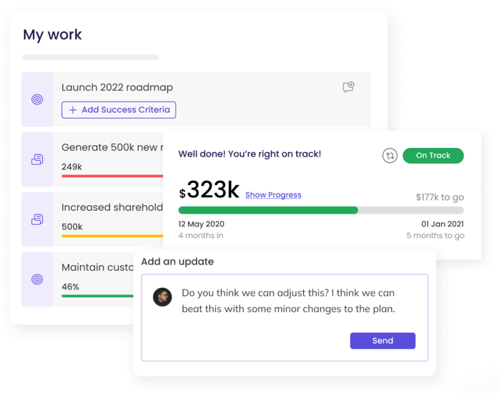
Task: Click the money icon beside Increased shareholder row
Action: click(x=37, y=220)
